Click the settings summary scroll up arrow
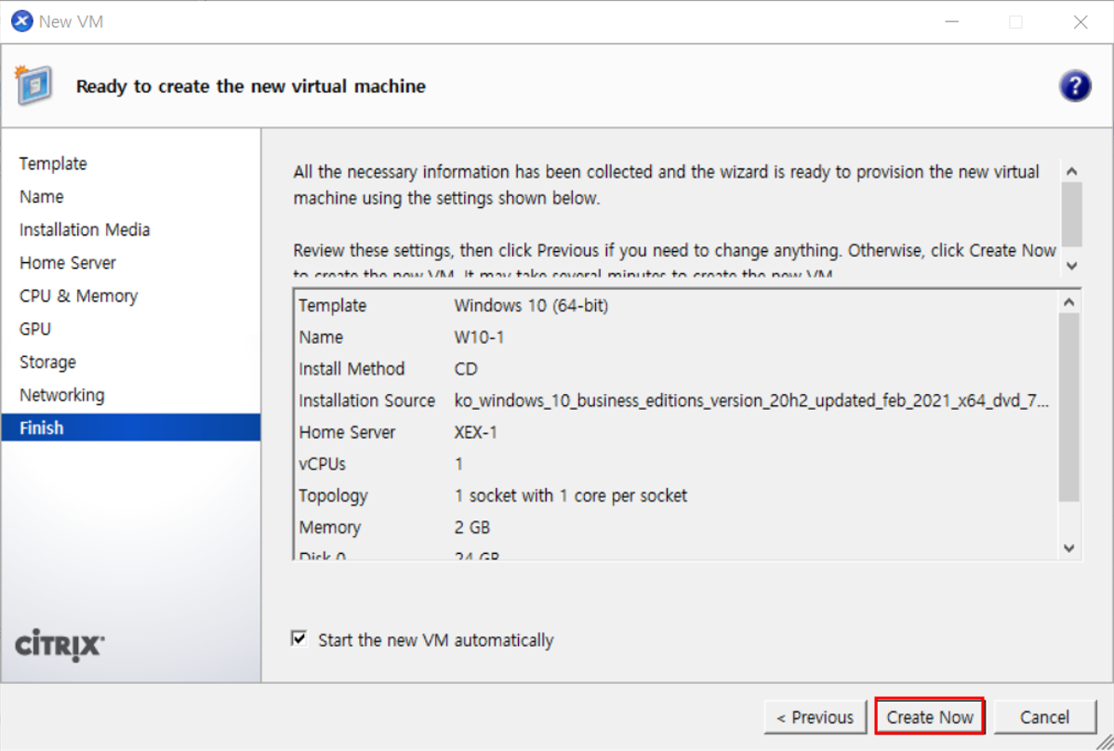 coord(1068,302)
